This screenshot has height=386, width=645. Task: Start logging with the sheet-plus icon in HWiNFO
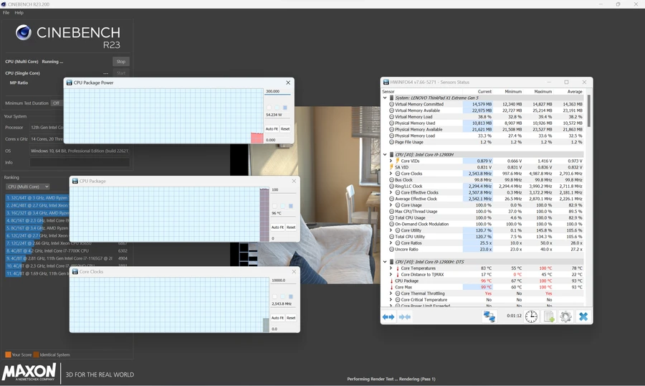549,316
